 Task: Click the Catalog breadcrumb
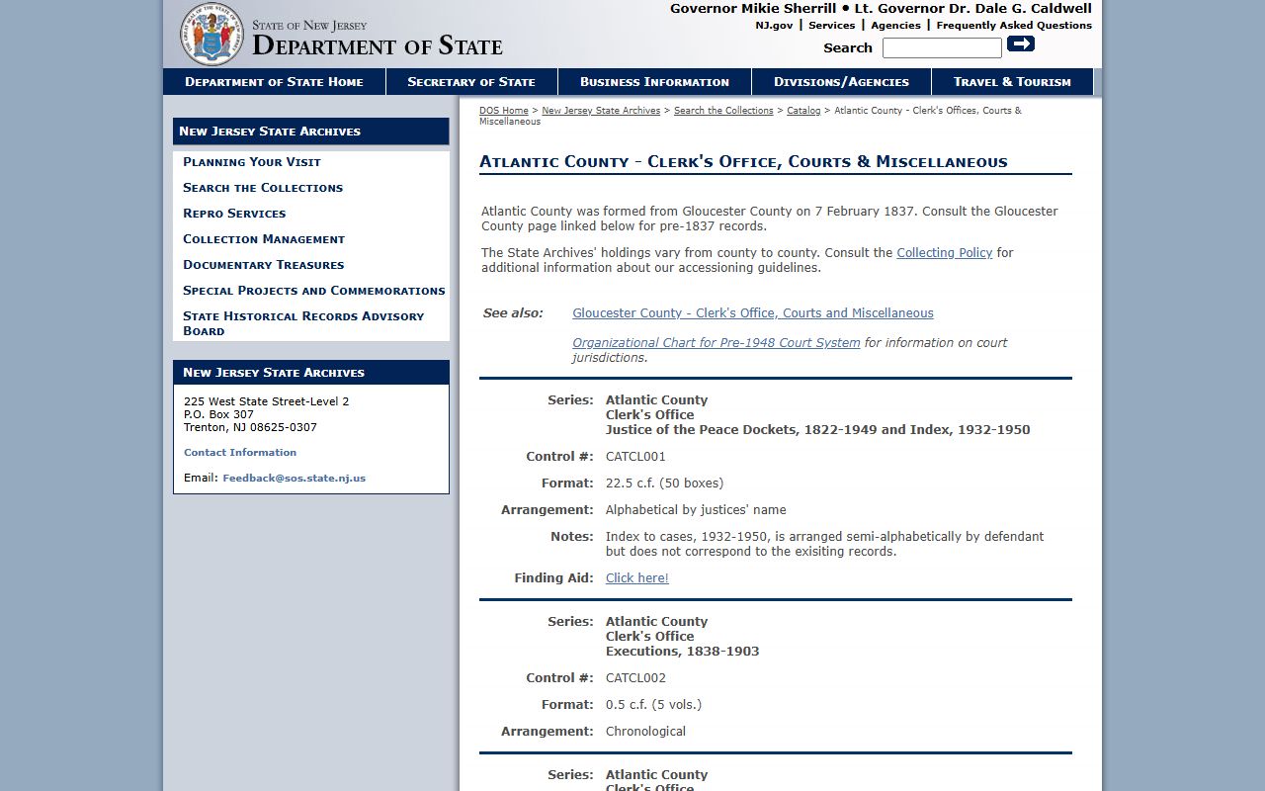803,111
